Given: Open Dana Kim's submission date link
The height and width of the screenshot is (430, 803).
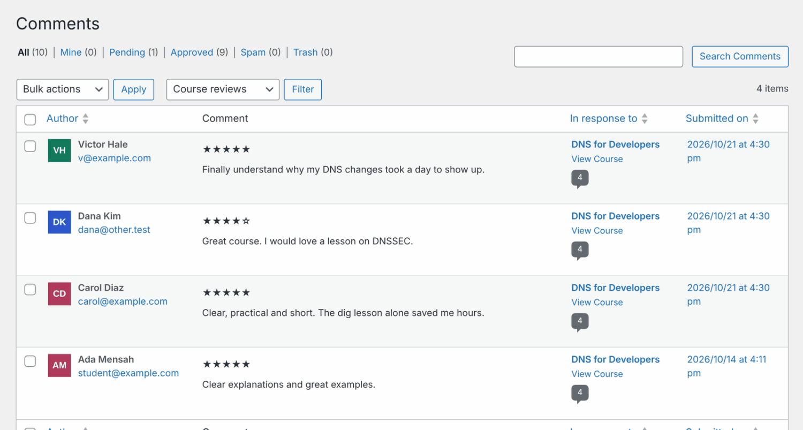Looking at the screenshot, I should pyautogui.click(x=728, y=223).
